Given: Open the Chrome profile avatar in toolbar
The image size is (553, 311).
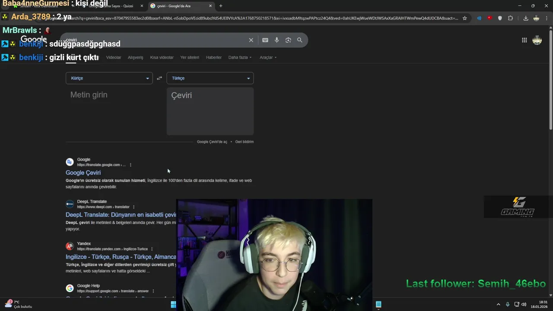Looking at the screenshot, I should pyautogui.click(x=536, y=18).
